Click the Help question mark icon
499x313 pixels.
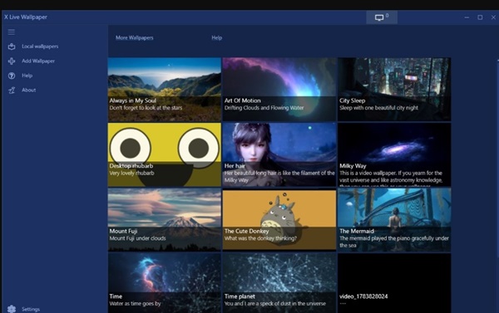click(x=12, y=76)
